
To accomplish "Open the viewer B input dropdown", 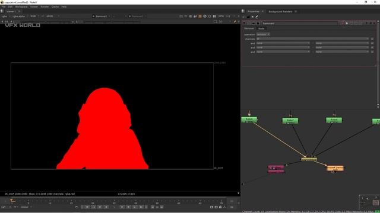I will pos(137,16).
